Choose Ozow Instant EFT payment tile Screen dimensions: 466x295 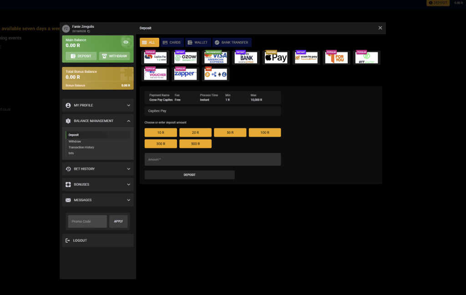[x=186, y=57]
